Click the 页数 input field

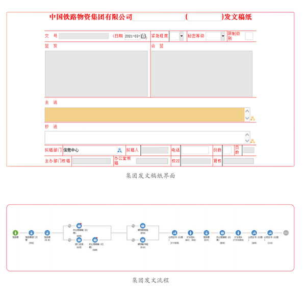click(x=249, y=150)
